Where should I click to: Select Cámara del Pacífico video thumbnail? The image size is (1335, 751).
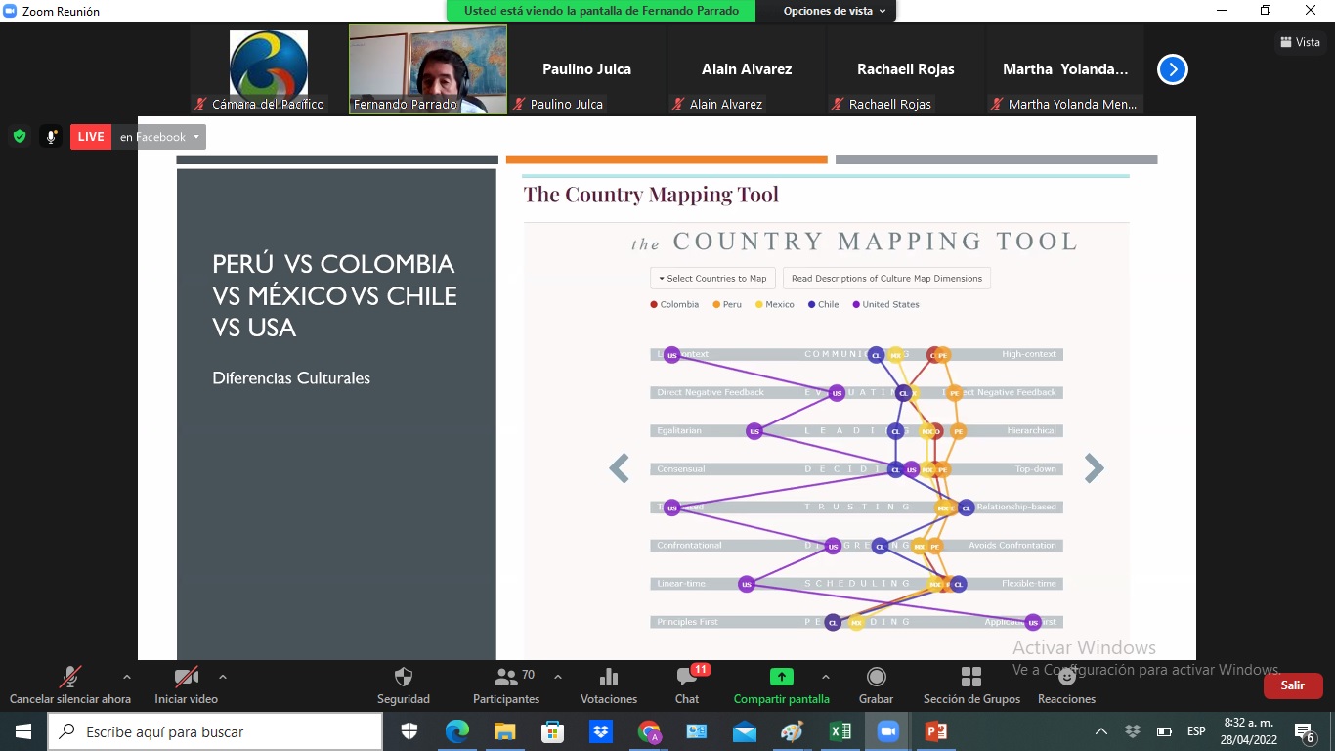269,70
